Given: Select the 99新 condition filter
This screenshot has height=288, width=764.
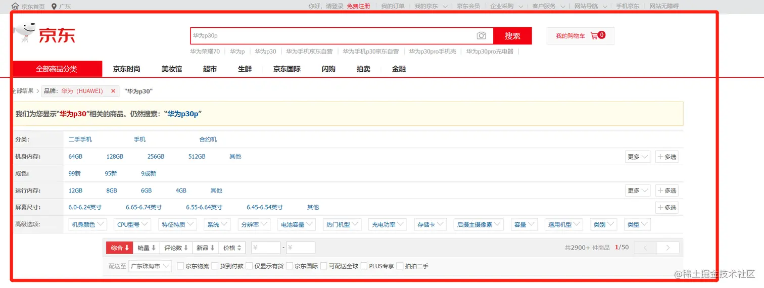Looking at the screenshot, I should pos(75,173).
